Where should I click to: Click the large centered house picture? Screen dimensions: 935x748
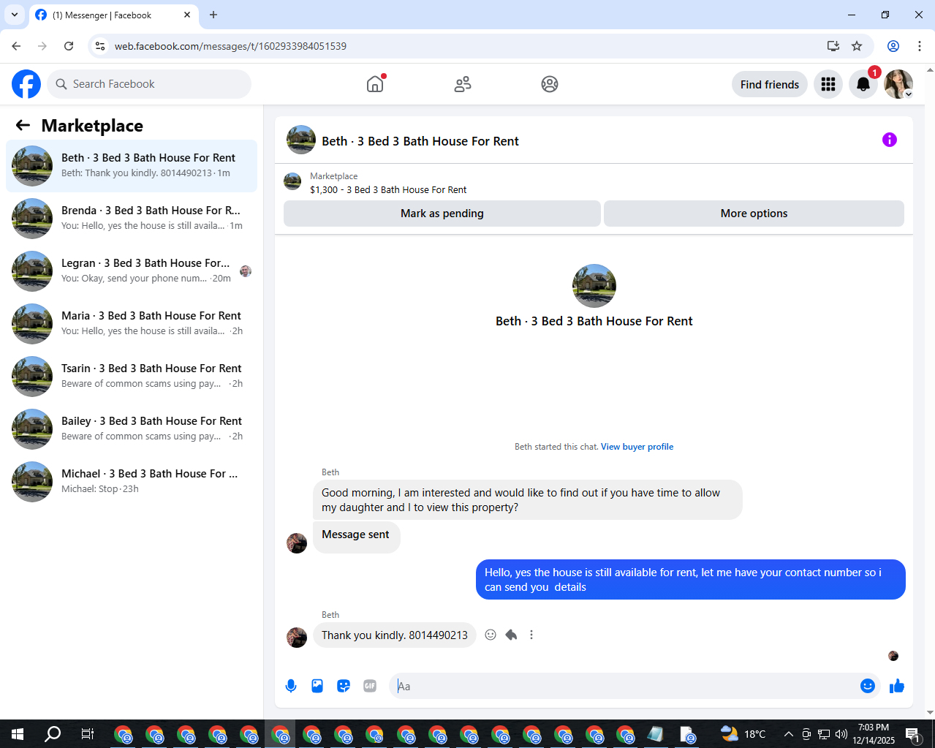(594, 286)
